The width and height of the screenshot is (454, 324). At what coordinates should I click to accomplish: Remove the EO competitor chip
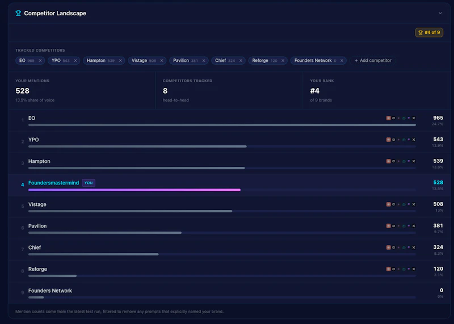tap(40, 61)
